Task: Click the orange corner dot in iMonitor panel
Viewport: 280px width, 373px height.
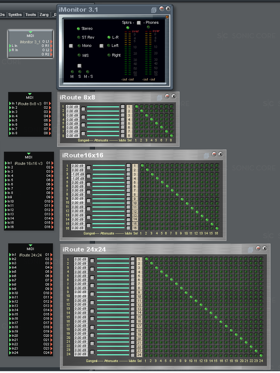Action: (167, 17)
